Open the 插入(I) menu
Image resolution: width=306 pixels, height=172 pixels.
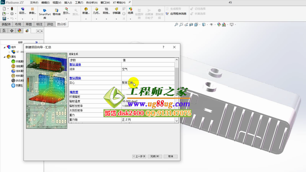pos(68,2)
